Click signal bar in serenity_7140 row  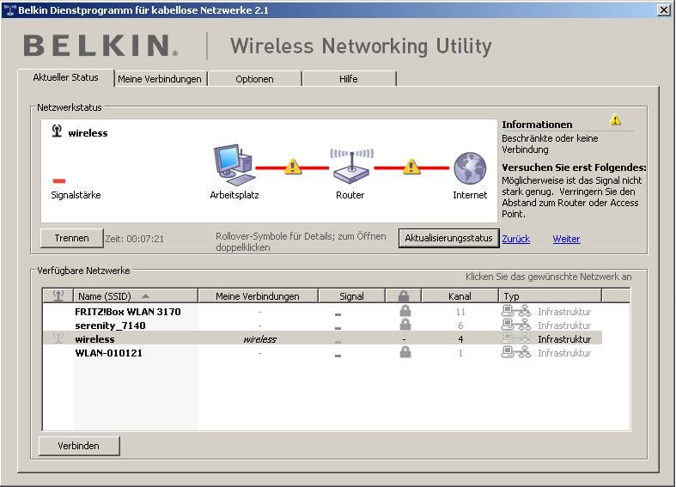[x=338, y=328]
